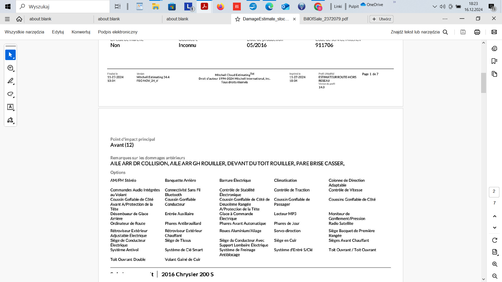Viewport: 502px width, 282px height.
Task: Open the Konwertuj menu
Action: [81, 32]
